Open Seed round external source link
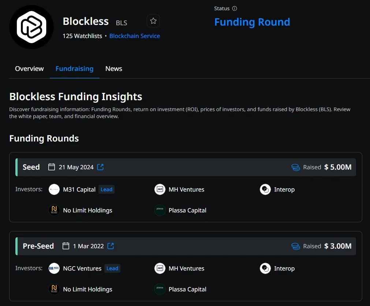Screen dimensions: 370x306 pos(100,167)
